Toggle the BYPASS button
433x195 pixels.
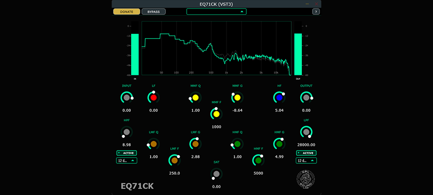[x=154, y=12]
